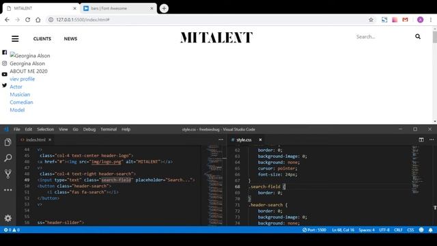Open the Model category link
This screenshot has width=437, height=246.
(17, 110)
